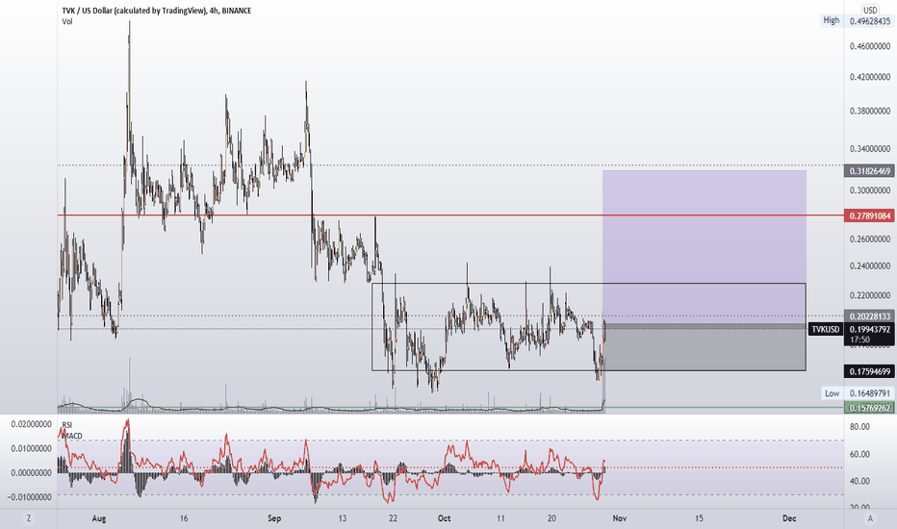
Task: Open the USD currency selector
Action: click(870, 10)
